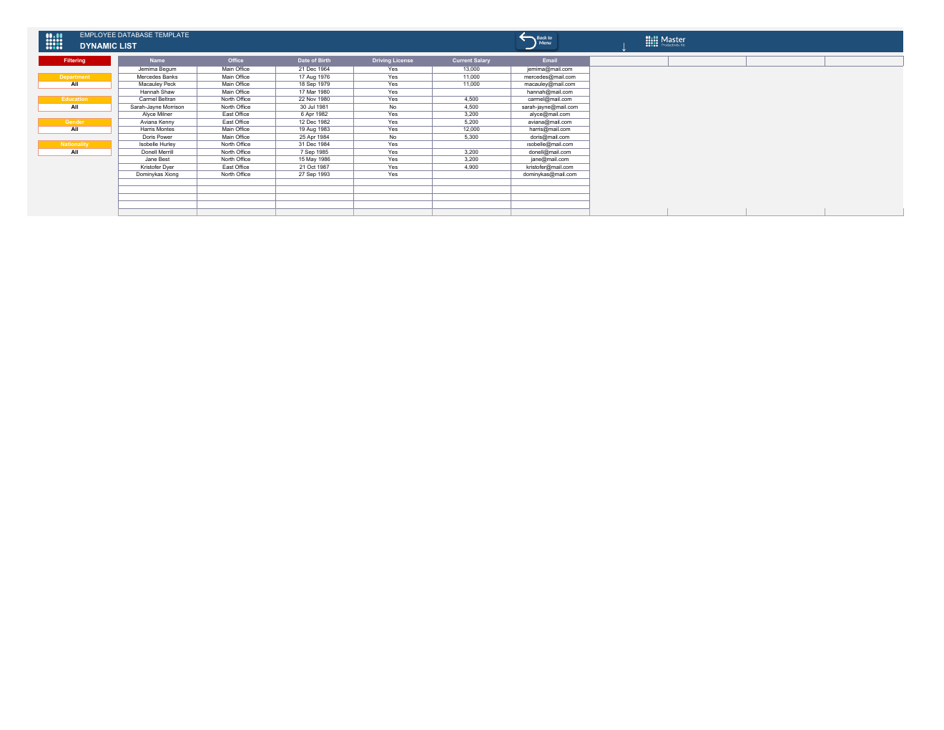Click the Macauley Peck name cell

tap(157, 84)
